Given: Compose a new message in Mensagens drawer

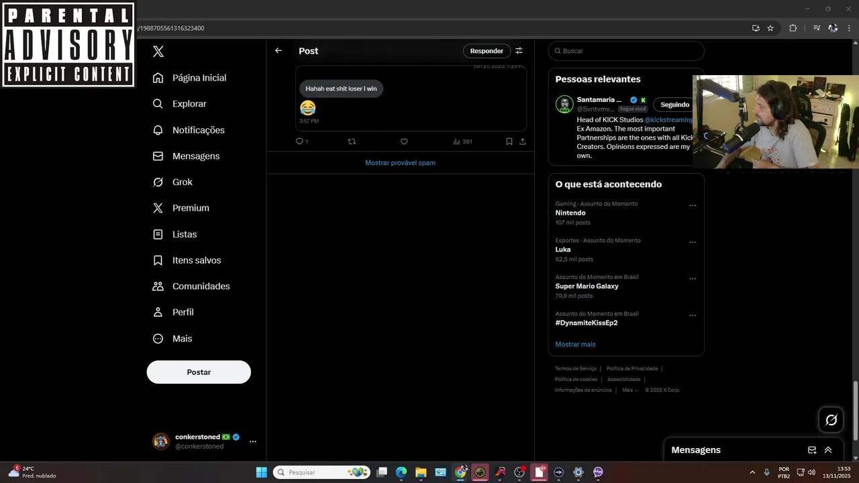Looking at the screenshot, I should pyautogui.click(x=812, y=450).
